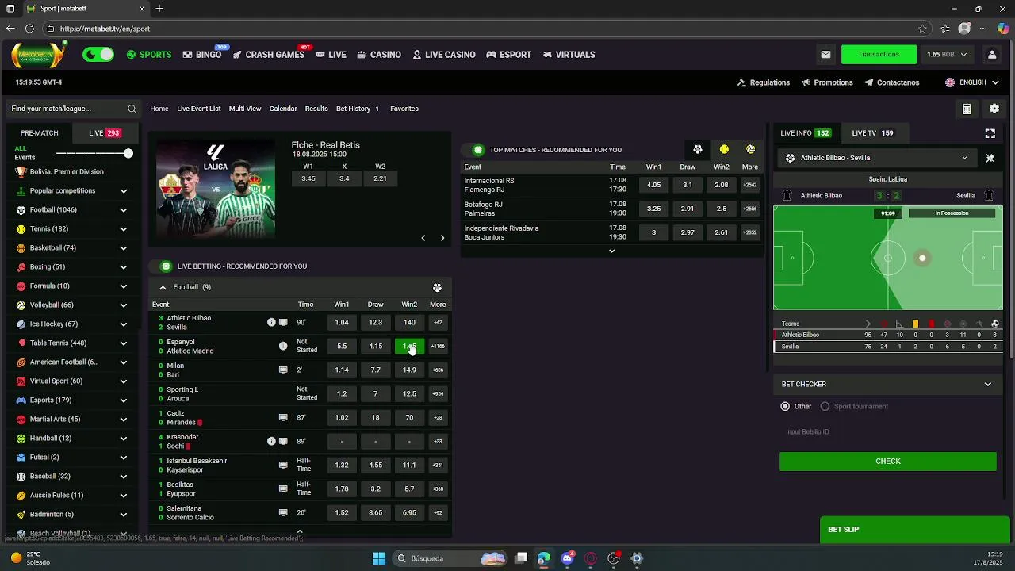Viewport: 1015px width, 571px height.
Task: Expand more top matches chevron
Action: coord(611,251)
